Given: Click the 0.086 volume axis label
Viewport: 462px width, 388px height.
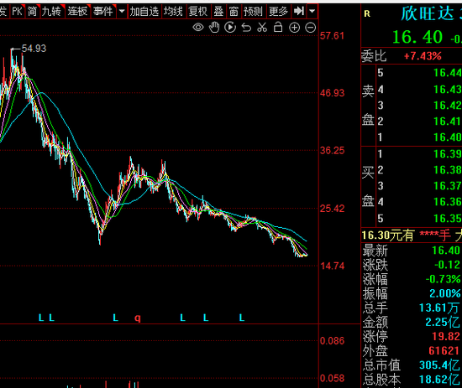Looking at the screenshot, I should pyautogui.click(x=332, y=341).
